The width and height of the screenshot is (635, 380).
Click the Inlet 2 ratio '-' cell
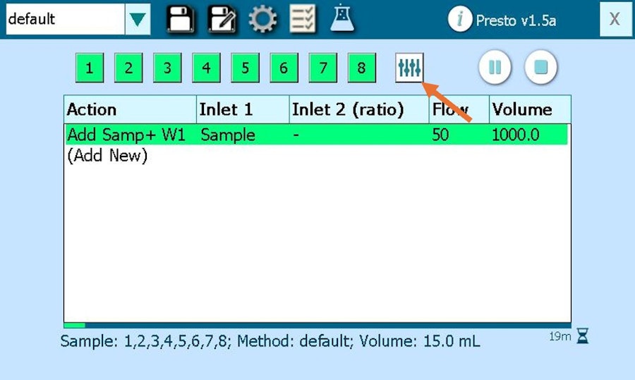pos(296,135)
